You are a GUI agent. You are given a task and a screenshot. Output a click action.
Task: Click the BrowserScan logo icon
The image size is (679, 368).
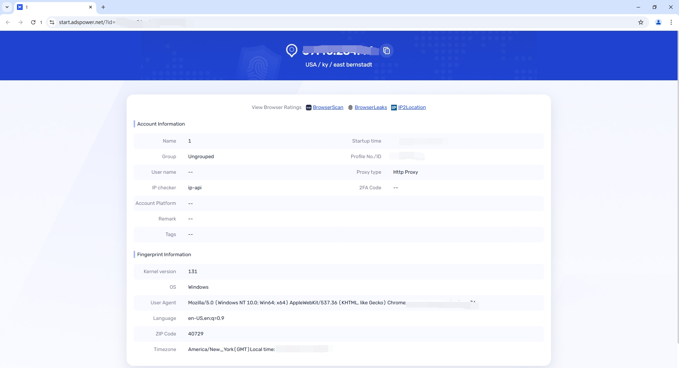pos(309,108)
